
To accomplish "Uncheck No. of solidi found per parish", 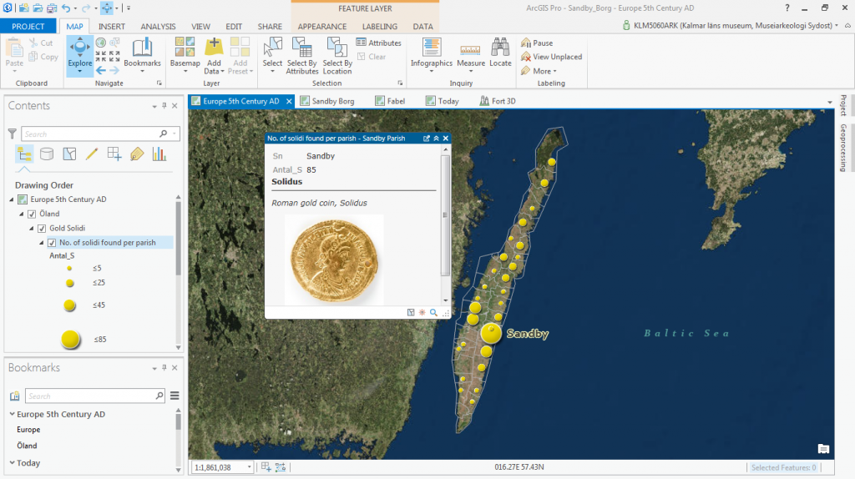I will click(x=52, y=243).
